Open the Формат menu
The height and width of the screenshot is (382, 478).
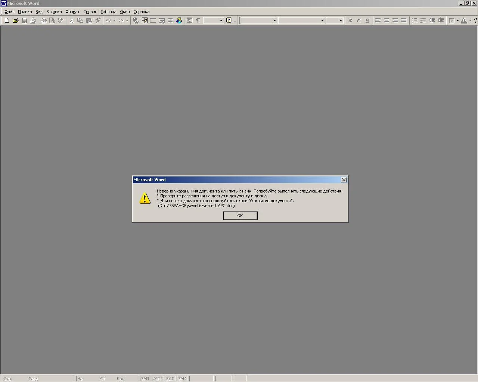pyautogui.click(x=72, y=12)
